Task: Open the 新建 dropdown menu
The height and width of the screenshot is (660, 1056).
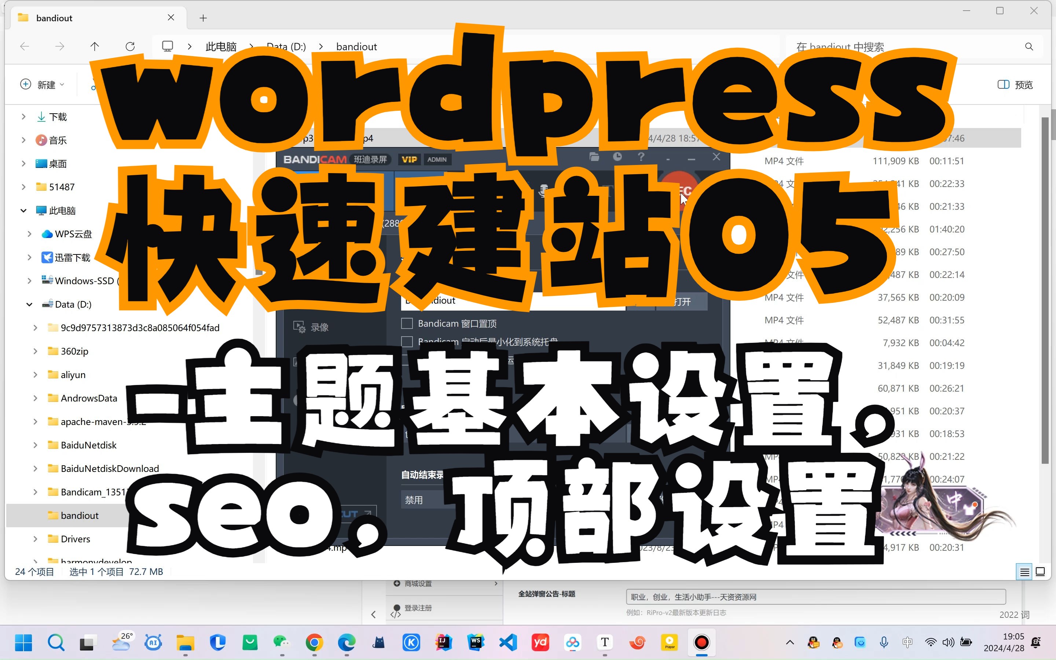Action: [x=42, y=84]
